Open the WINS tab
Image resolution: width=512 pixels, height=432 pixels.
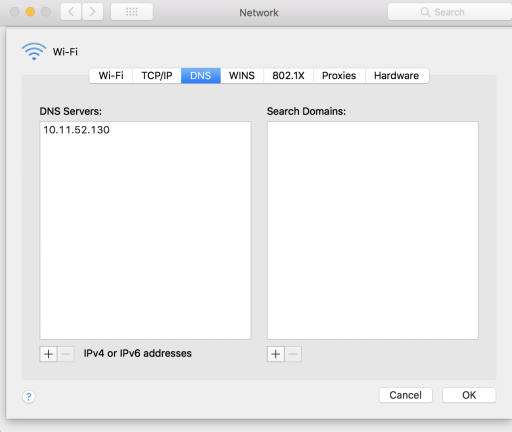point(242,76)
